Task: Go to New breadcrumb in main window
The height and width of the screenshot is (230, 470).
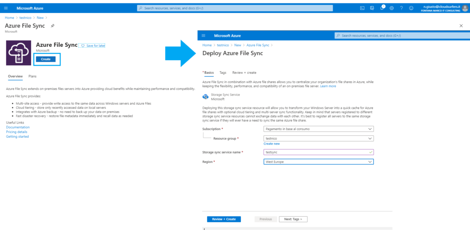Action: (x=40, y=18)
